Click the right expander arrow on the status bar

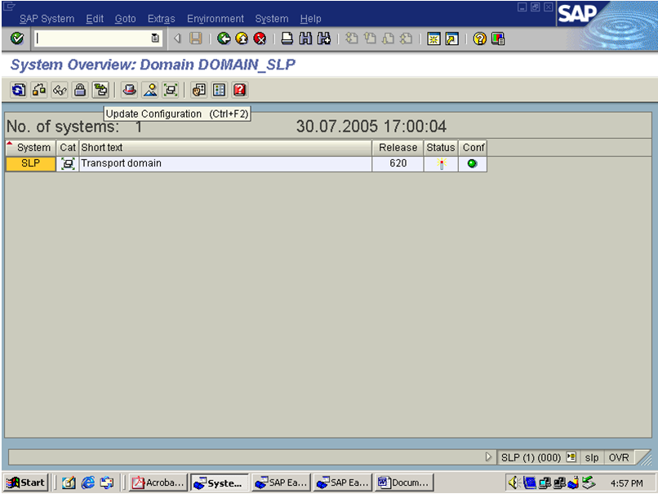pos(489,457)
